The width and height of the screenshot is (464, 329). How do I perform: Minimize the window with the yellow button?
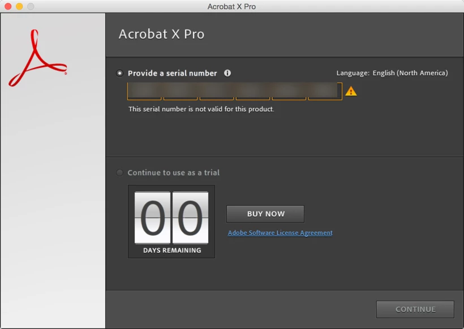point(19,6)
